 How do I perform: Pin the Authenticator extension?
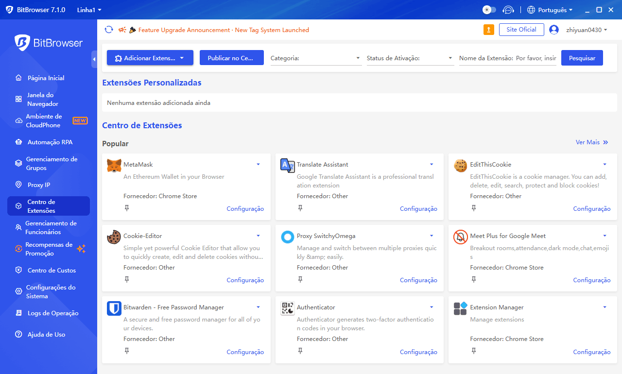(x=300, y=351)
